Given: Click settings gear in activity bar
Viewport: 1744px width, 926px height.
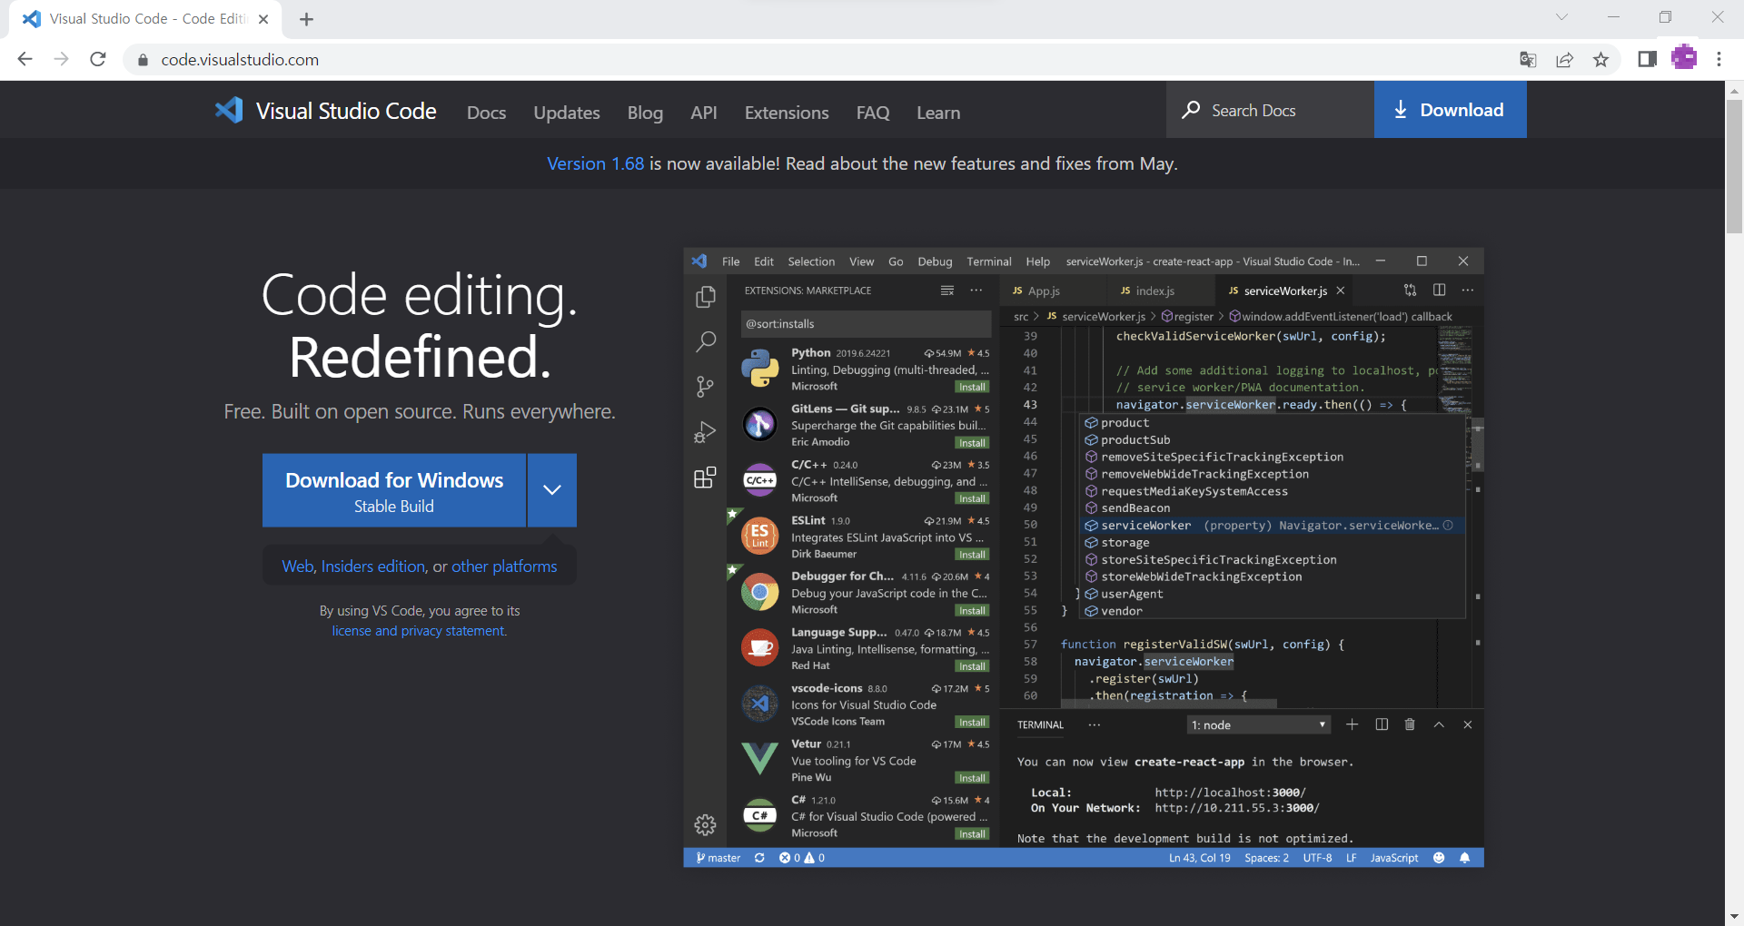Looking at the screenshot, I should click(x=705, y=824).
